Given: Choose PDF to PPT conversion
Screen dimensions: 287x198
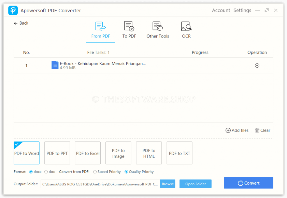Looking at the screenshot, I should pos(57,153).
